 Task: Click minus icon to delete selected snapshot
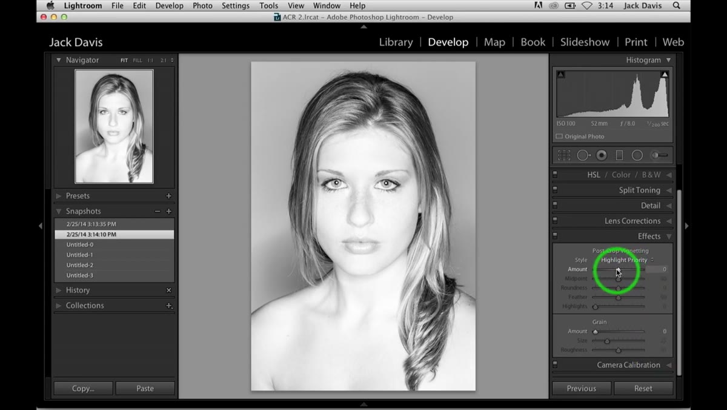(158, 211)
